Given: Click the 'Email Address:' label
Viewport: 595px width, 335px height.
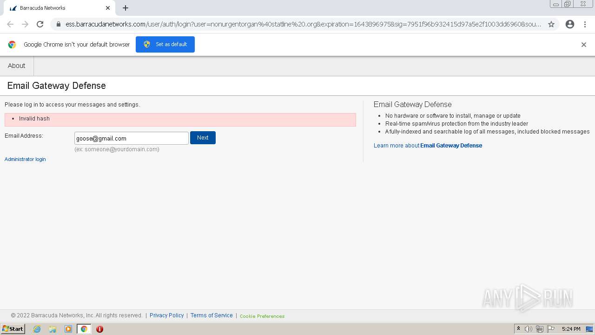Looking at the screenshot, I should click(x=24, y=136).
